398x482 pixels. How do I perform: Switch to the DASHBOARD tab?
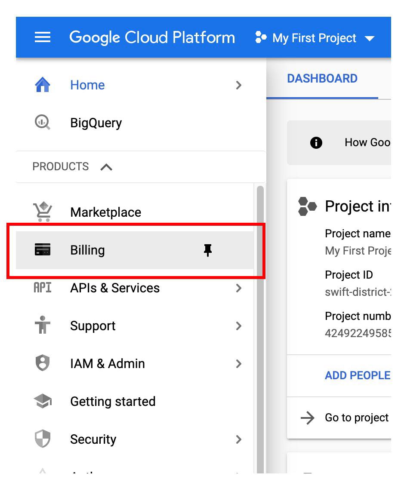[322, 79]
